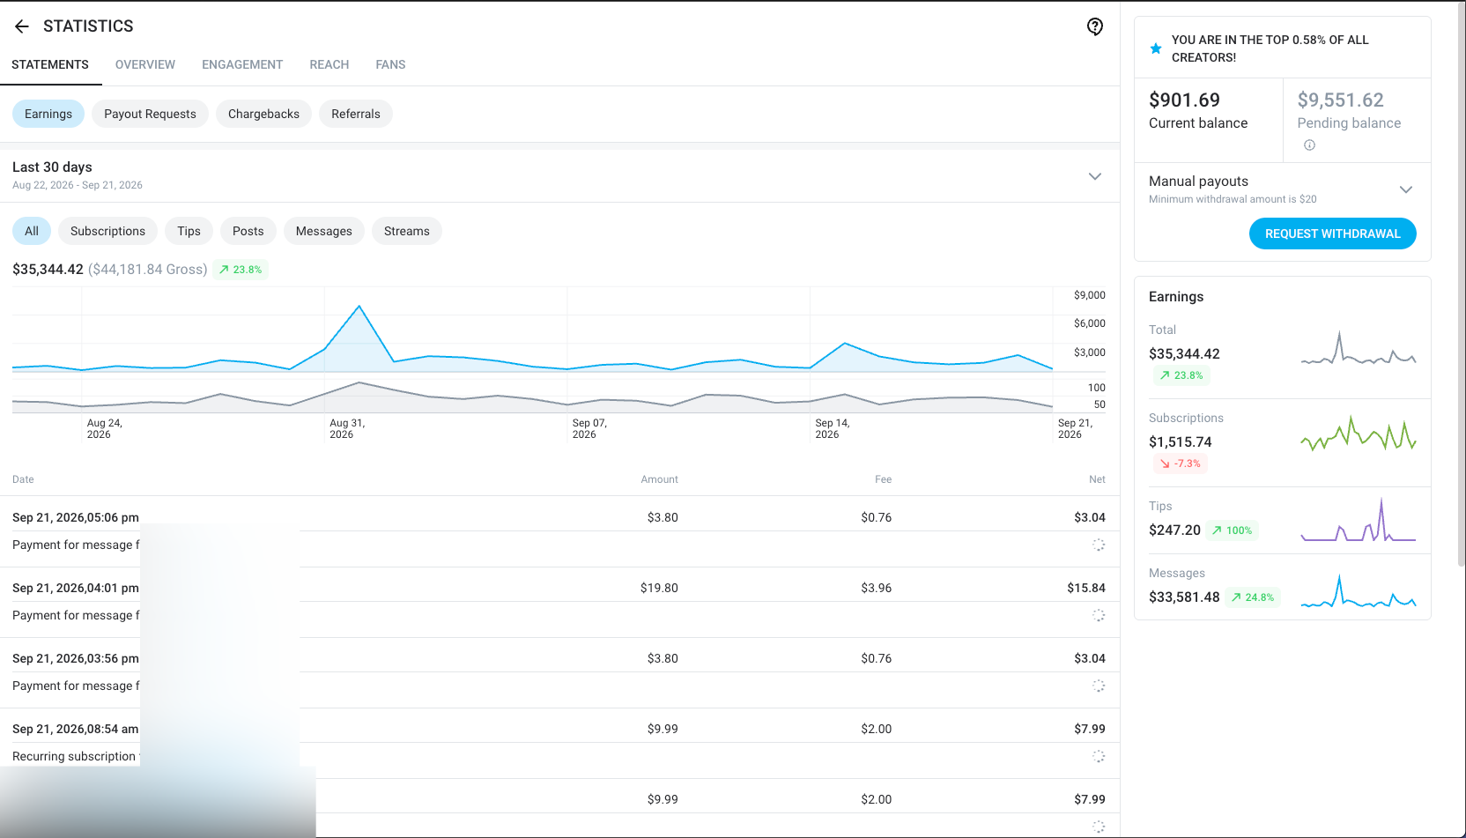Filter earnings by Streams chip
The height and width of the screenshot is (838, 1466).
(x=407, y=231)
